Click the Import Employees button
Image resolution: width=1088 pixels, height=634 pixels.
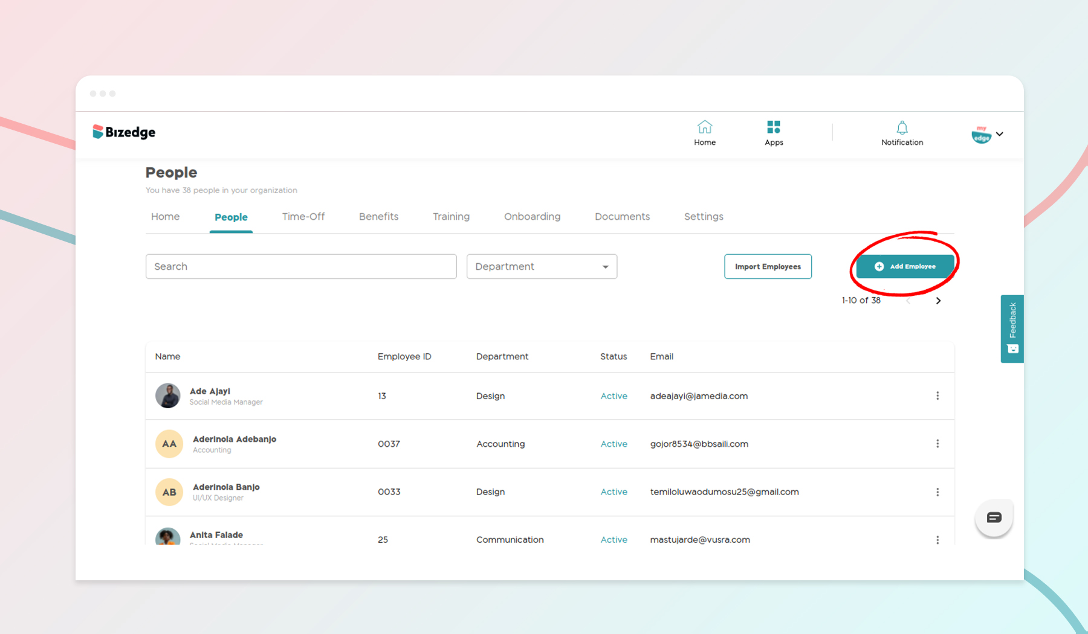click(768, 267)
